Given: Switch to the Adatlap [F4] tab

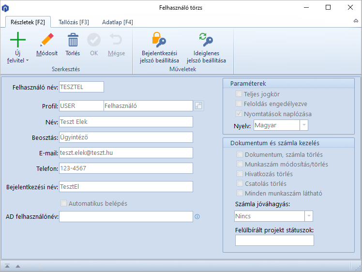Looking at the screenshot, I should 117,22.
